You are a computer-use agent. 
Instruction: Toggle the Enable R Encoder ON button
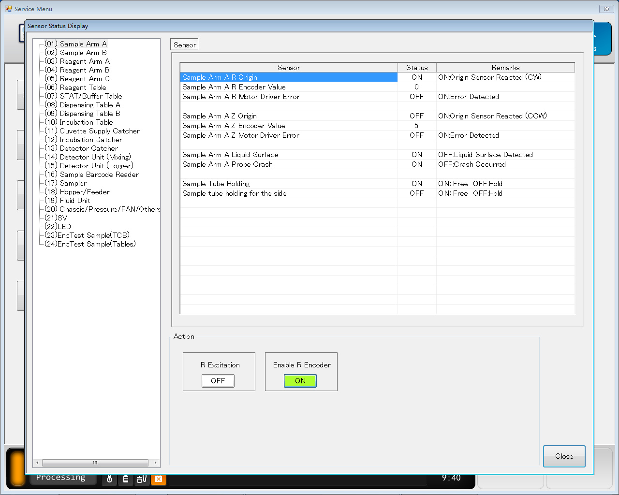coord(300,381)
